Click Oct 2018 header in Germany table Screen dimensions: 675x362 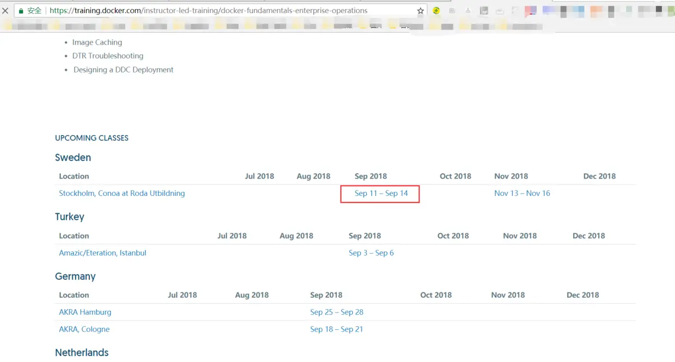[x=436, y=295]
